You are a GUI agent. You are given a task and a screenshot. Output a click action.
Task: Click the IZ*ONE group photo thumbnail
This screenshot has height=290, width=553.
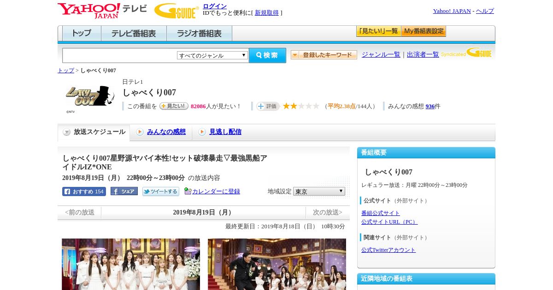[x=131, y=264]
